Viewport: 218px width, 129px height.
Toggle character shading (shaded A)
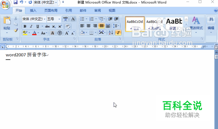[x=52, y=33]
